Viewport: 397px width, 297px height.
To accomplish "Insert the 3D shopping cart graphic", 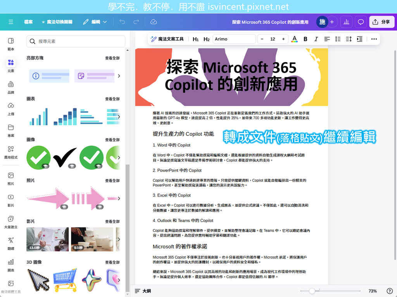I will click(65, 280).
